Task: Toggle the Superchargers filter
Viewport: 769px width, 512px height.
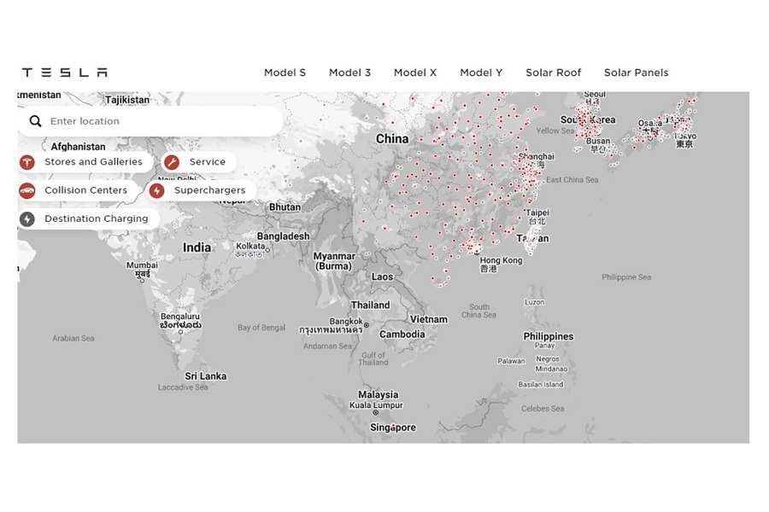Action: click(x=201, y=190)
